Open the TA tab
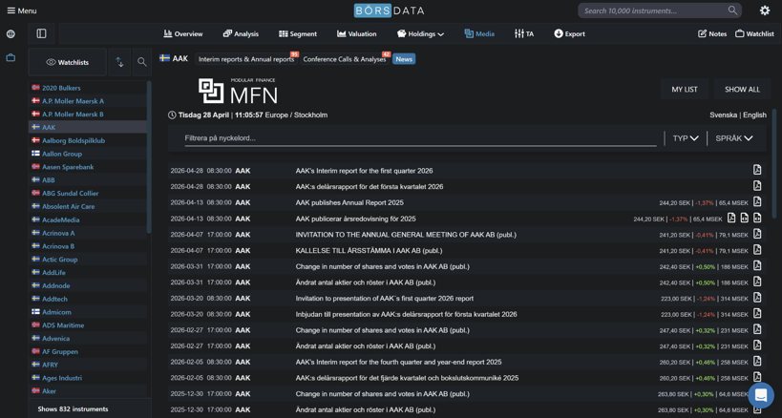This screenshot has height=418, width=782. pyautogui.click(x=524, y=33)
